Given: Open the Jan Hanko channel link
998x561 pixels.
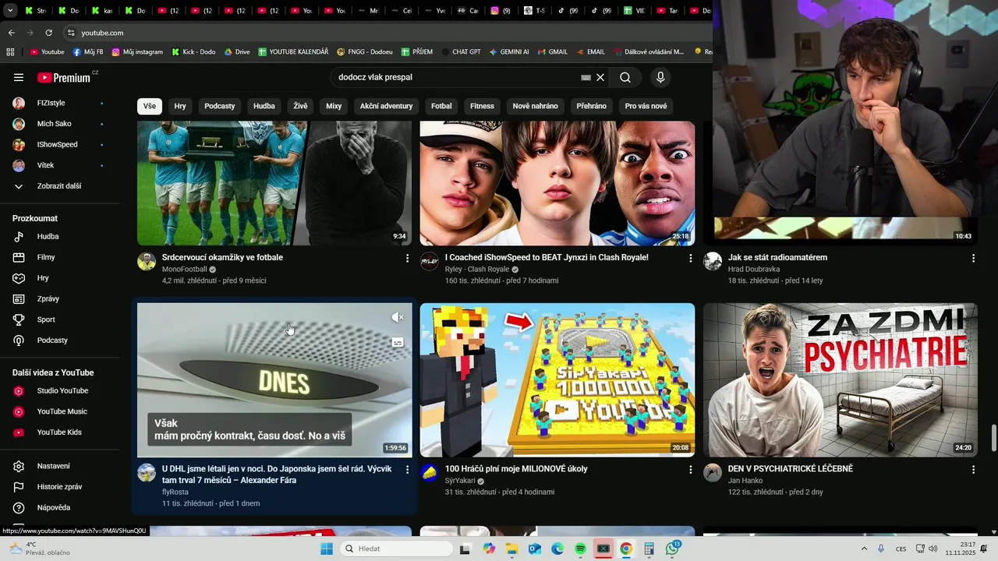Looking at the screenshot, I should [745, 481].
